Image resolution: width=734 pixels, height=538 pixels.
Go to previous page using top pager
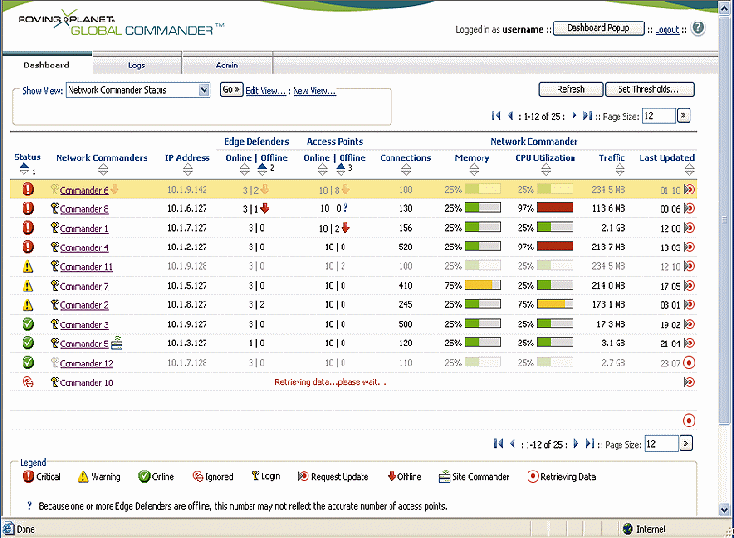(511, 115)
